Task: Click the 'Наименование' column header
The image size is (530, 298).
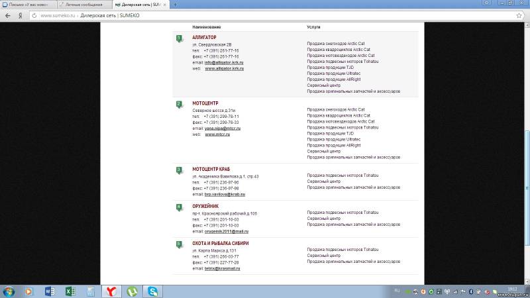Action: (207, 27)
